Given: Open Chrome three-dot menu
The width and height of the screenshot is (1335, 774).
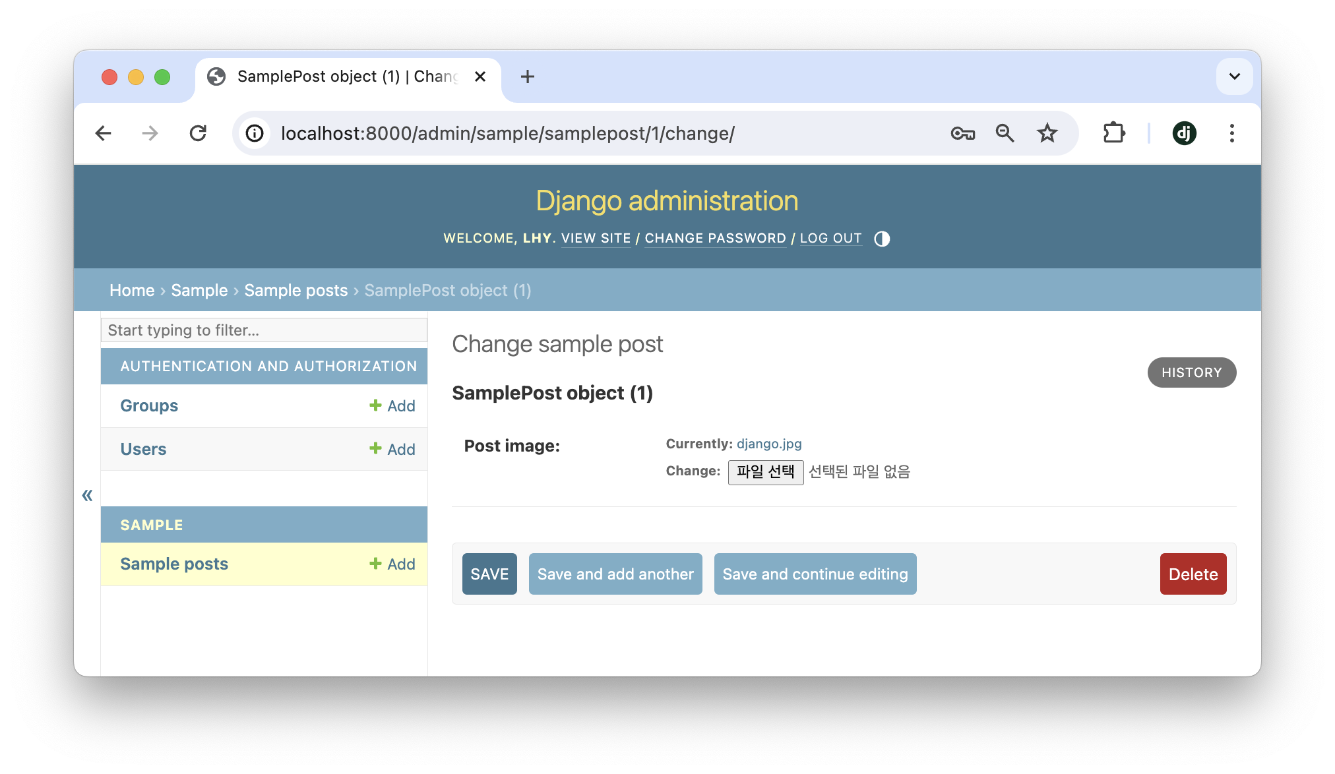Looking at the screenshot, I should click(x=1231, y=133).
